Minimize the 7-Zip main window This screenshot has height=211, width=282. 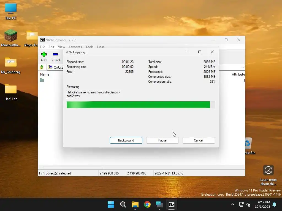coord(214,40)
